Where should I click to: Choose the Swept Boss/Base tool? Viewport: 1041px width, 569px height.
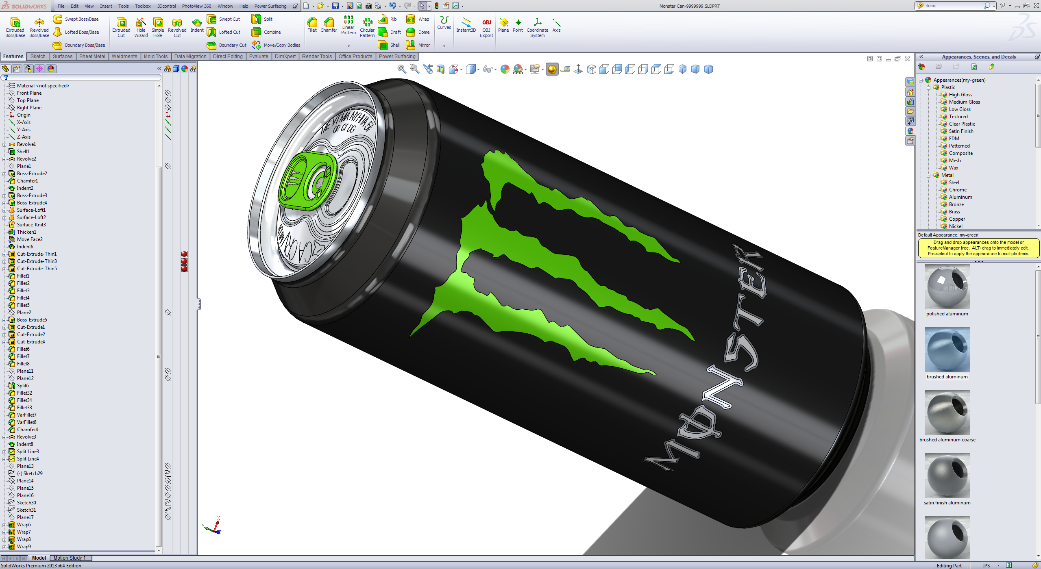[76, 19]
